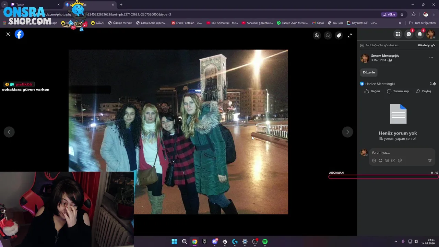Screen dimensions: 439x247
Task: Click the Paylaş share button
Action: tap(423, 91)
